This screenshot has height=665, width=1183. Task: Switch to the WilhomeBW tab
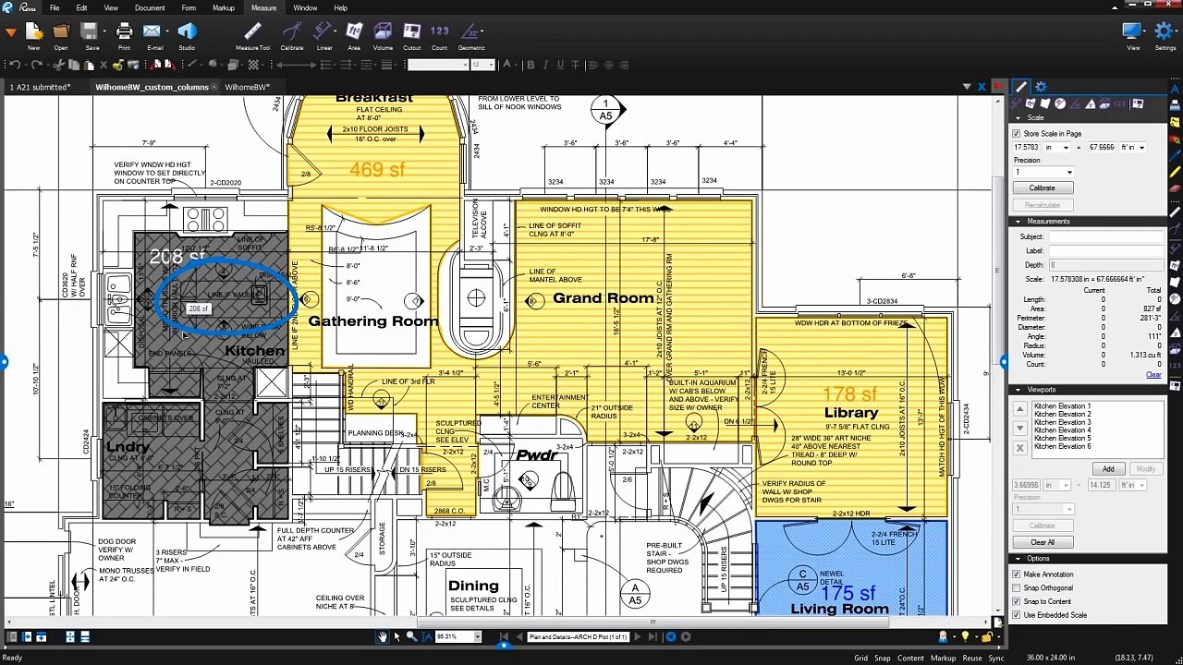click(247, 87)
